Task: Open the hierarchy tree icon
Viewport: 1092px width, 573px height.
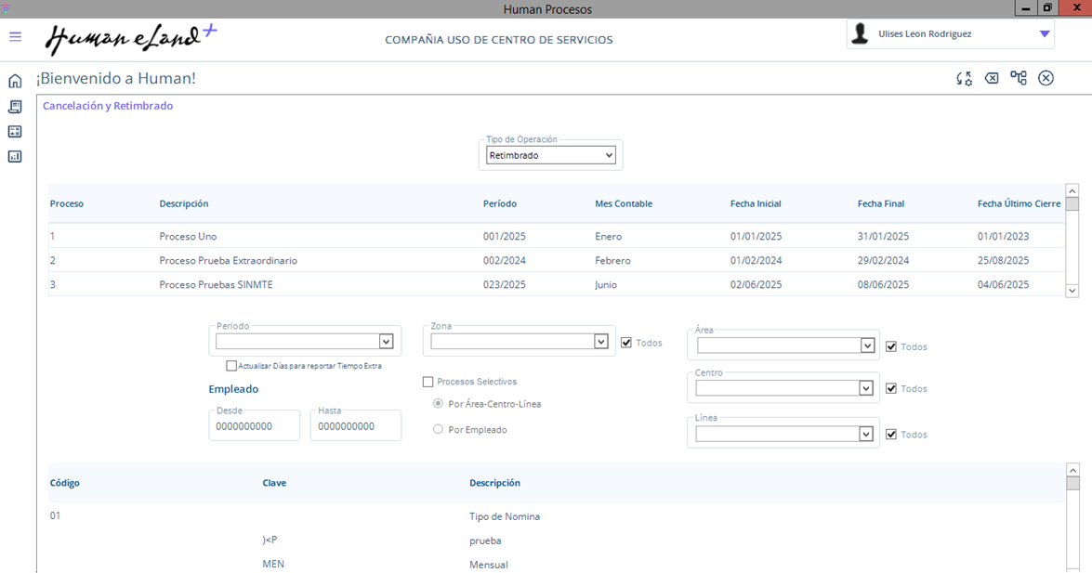Action: 1019,78
